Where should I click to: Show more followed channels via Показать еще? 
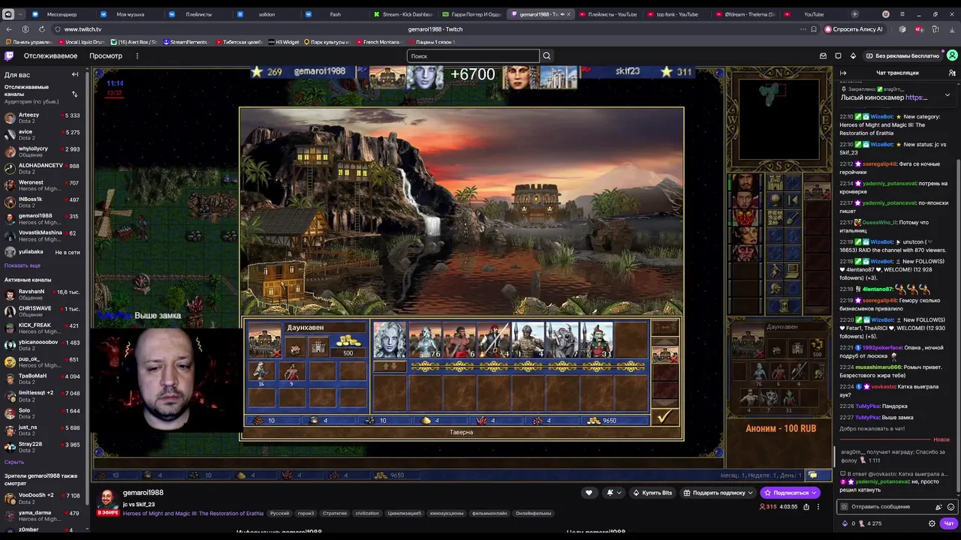(23, 265)
